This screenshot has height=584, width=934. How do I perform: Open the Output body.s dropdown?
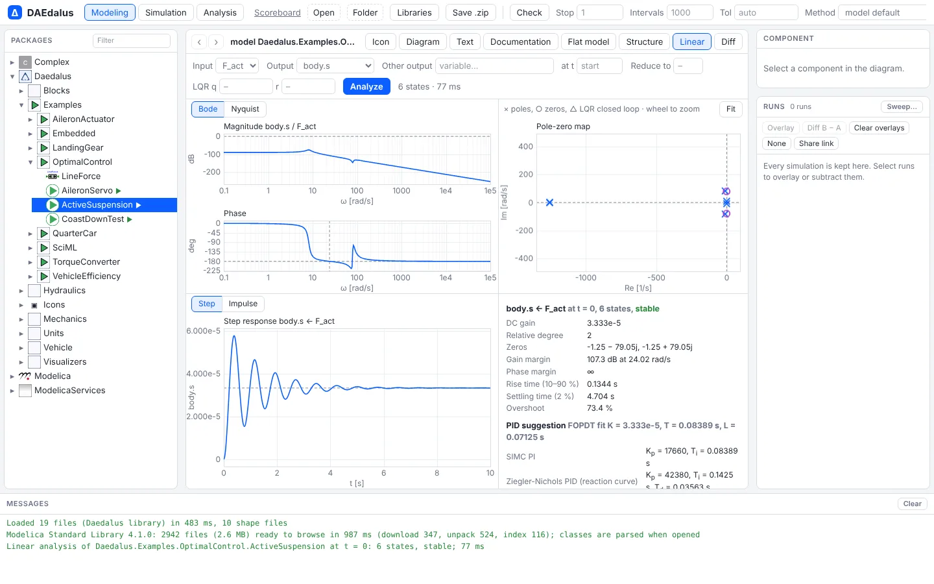[x=335, y=66]
